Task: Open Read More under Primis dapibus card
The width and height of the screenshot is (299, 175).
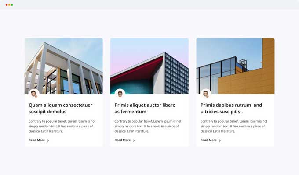Action: [208, 140]
